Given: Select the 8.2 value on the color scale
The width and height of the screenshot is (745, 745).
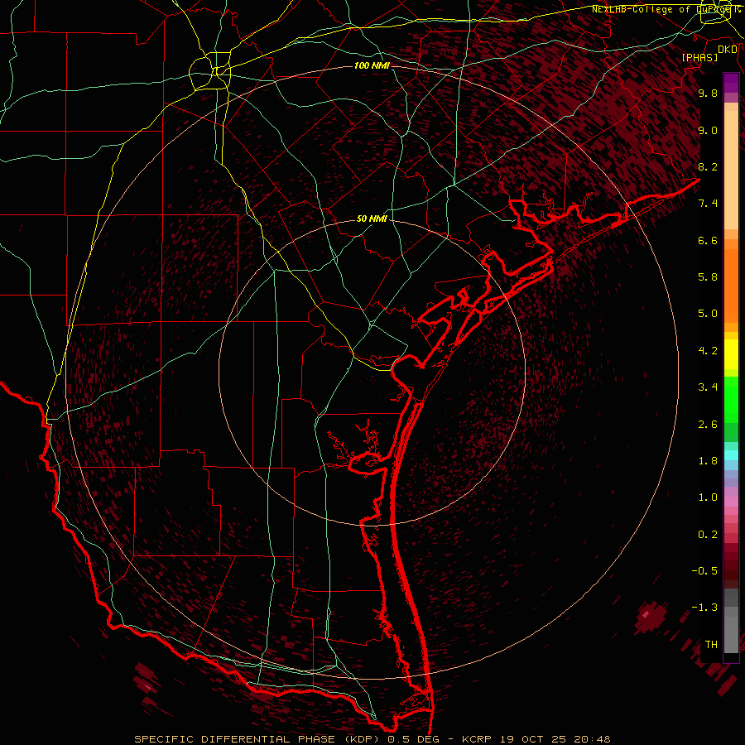Looking at the screenshot, I should pos(708,166).
